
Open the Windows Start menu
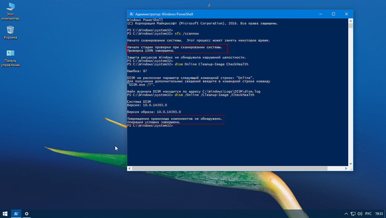point(5,214)
